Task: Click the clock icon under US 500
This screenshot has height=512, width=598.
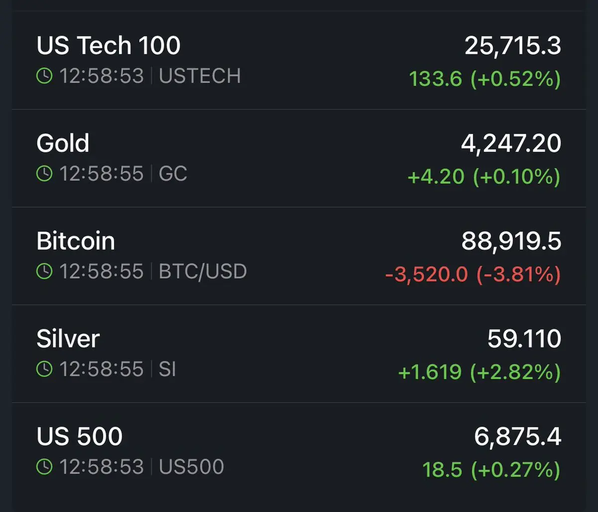Action: (44, 467)
